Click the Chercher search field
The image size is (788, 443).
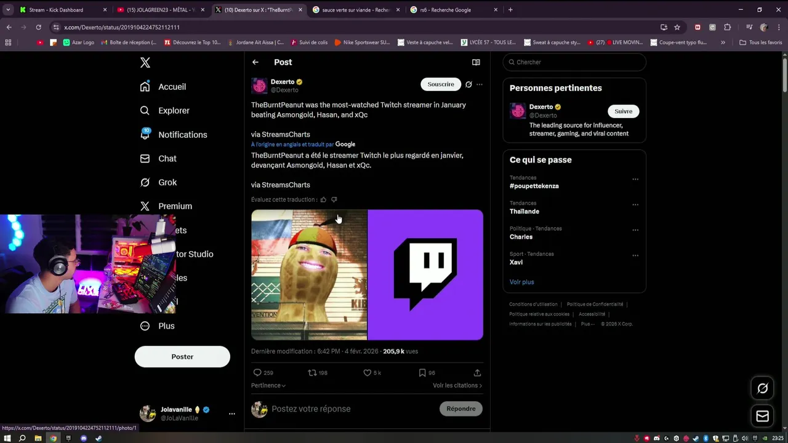(x=574, y=62)
